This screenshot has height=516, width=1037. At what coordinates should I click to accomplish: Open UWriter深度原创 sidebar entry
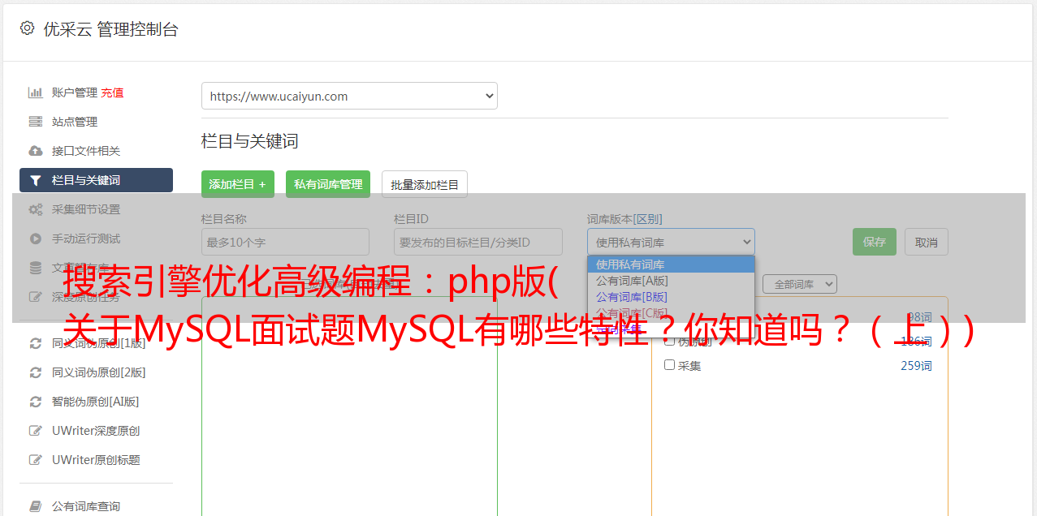pyautogui.click(x=96, y=431)
